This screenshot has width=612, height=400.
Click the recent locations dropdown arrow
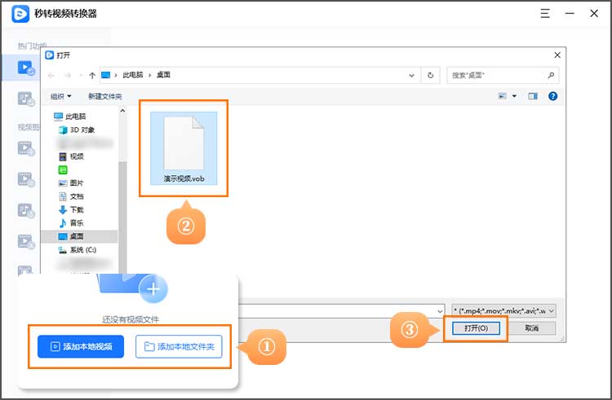click(81, 75)
